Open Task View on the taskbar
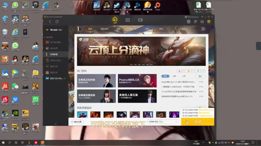The height and width of the screenshot is (146, 261). tap(22, 142)
